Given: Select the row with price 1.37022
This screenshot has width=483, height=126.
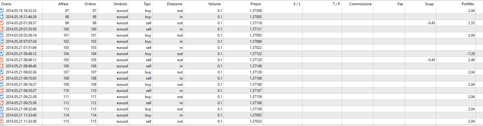Looking at the screenshot, I should 241,47.
